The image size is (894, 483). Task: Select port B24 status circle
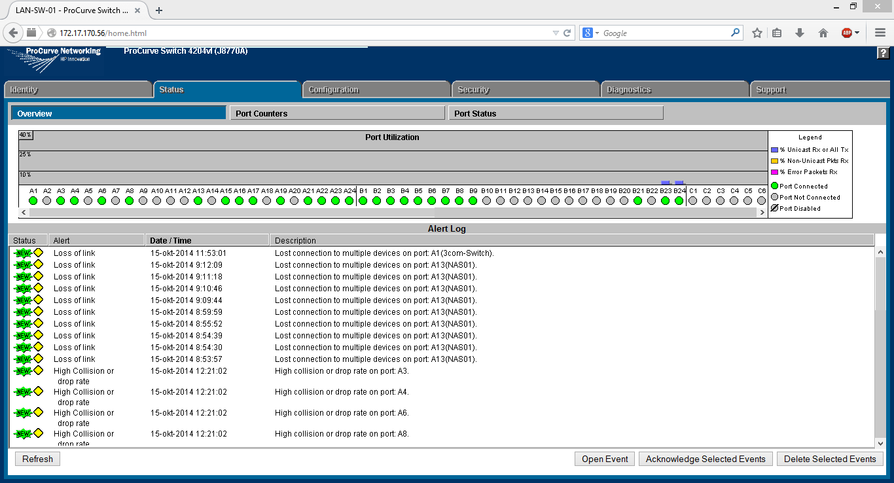[x=679, y=201]
